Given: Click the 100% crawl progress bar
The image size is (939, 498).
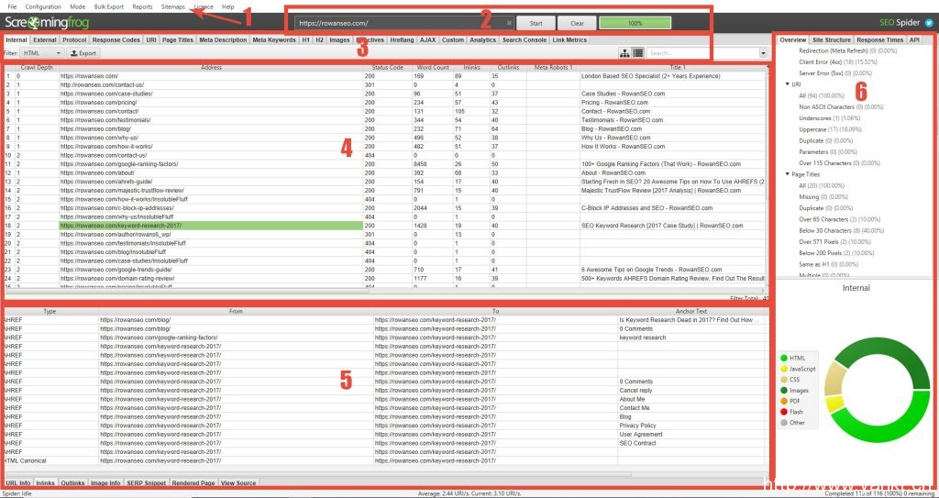Looking at the screenshot, I should [x=635, y=22].
